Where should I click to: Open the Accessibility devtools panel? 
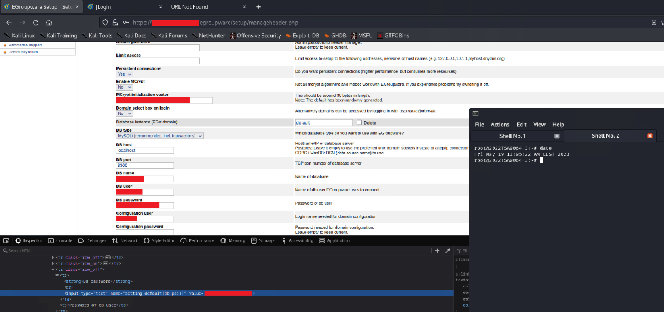[x=297, y=240]
